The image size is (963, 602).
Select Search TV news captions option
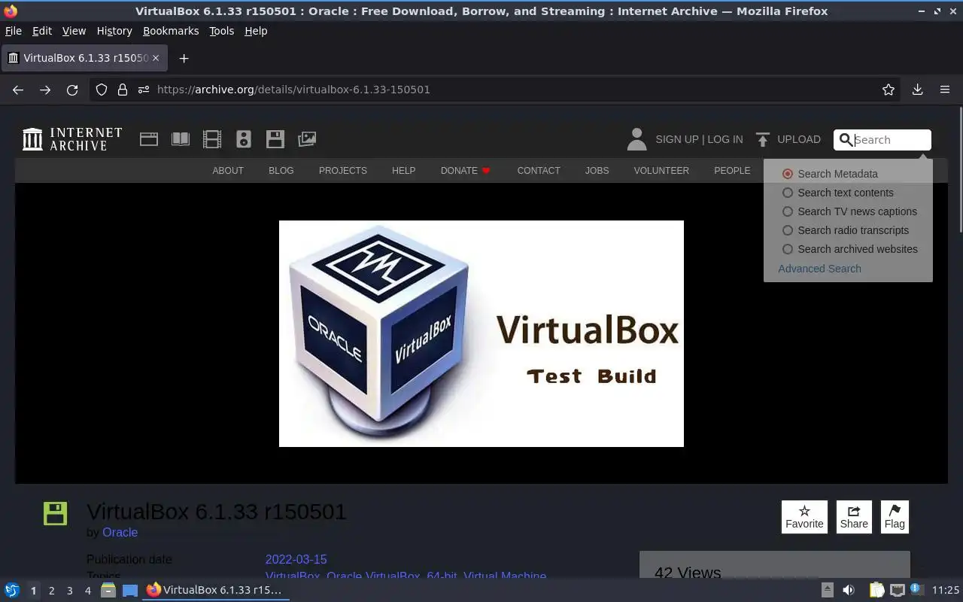(x=788, y=211)
